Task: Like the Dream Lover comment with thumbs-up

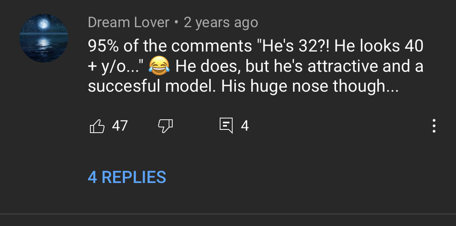Action: pos(97,126)
